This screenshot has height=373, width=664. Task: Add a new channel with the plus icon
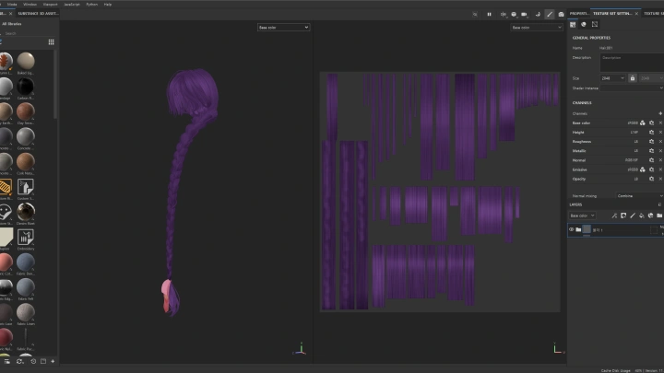[x=660, y=113]
